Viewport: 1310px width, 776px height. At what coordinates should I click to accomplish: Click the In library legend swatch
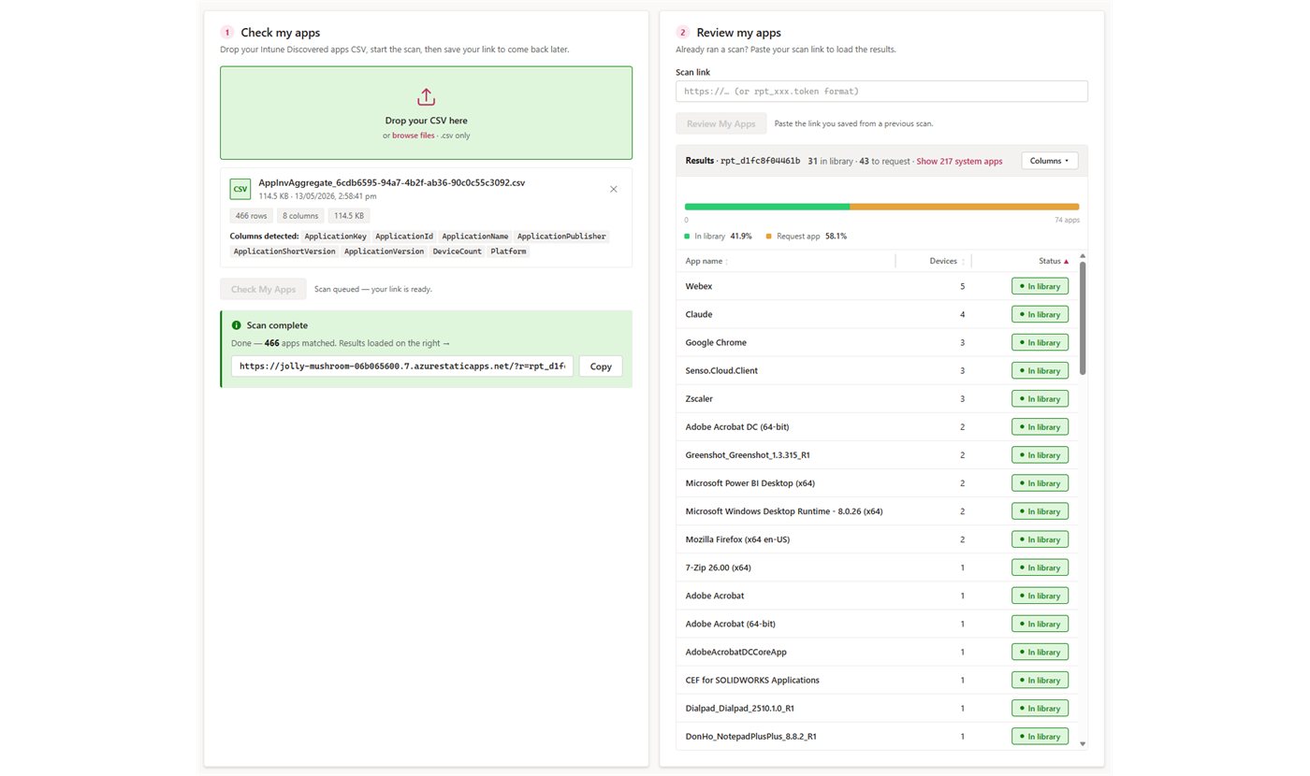pos(687,237)
